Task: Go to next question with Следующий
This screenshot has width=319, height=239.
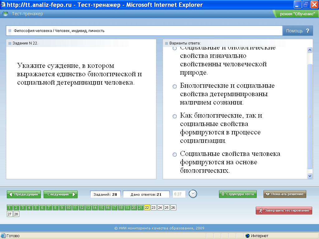Action: (x=61, y=194)
